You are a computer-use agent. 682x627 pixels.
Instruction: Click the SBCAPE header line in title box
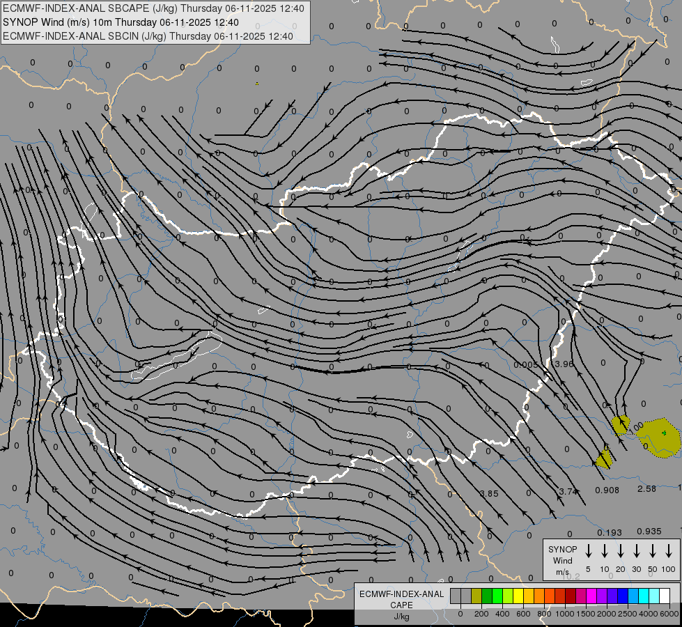[153, 8]
